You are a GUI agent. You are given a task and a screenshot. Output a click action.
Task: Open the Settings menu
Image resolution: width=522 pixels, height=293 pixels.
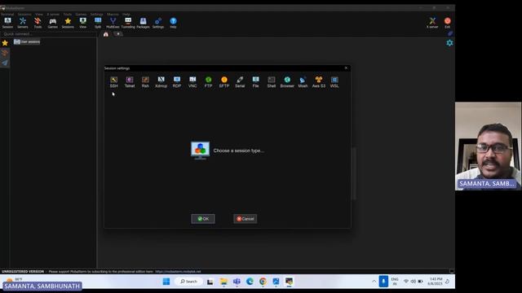[96, 15]
